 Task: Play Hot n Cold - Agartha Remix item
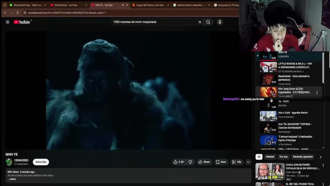point(289,115)
